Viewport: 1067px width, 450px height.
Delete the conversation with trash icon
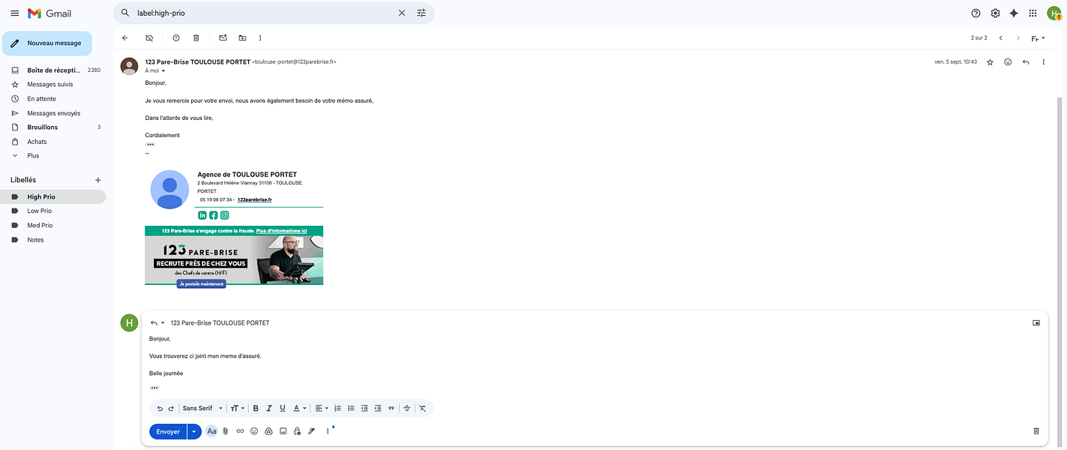196,37
